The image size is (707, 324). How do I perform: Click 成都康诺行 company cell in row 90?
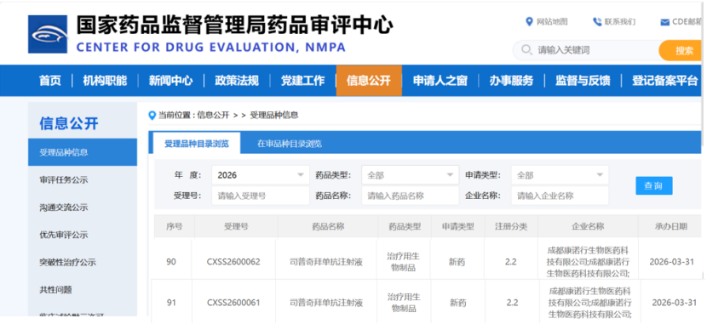(x=588, y=262)
